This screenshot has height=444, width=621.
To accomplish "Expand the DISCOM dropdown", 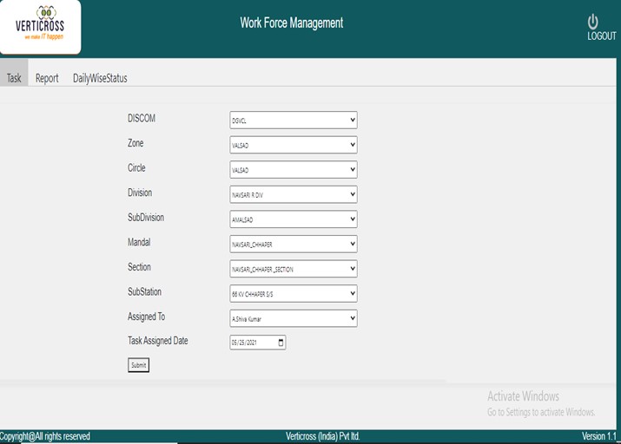I will pyautogui.click(x=293, y=120).
